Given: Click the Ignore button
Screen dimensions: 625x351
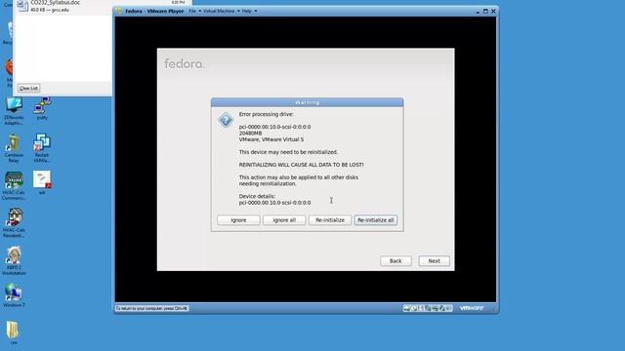Looking at the screenshot, I should (238, 220).
